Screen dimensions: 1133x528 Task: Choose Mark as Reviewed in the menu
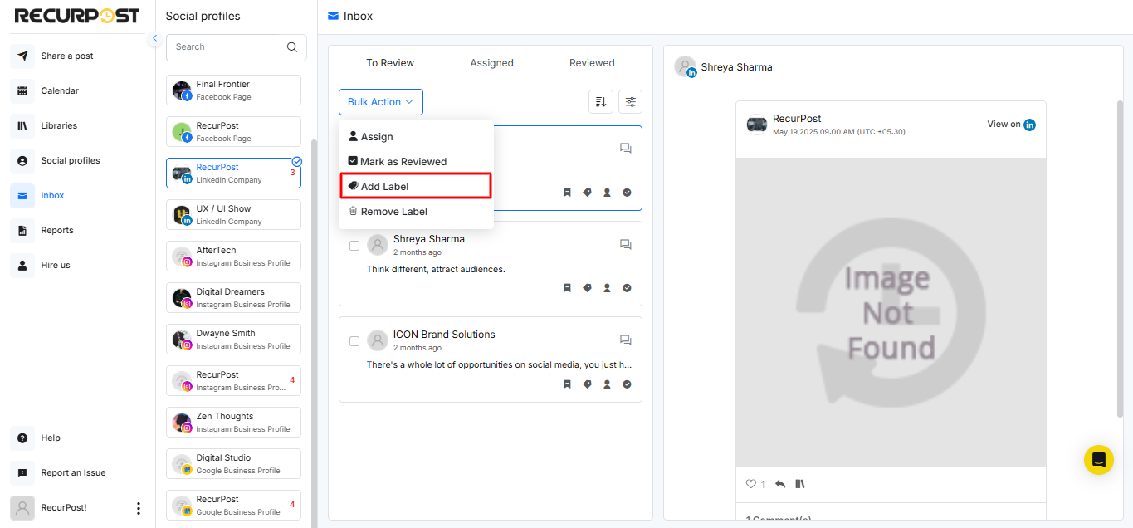tap(416, 162)
